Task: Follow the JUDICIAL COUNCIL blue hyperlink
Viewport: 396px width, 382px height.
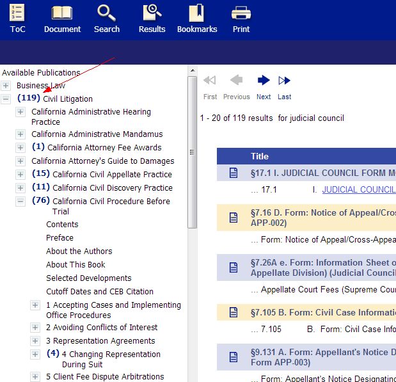Action: 359,190
